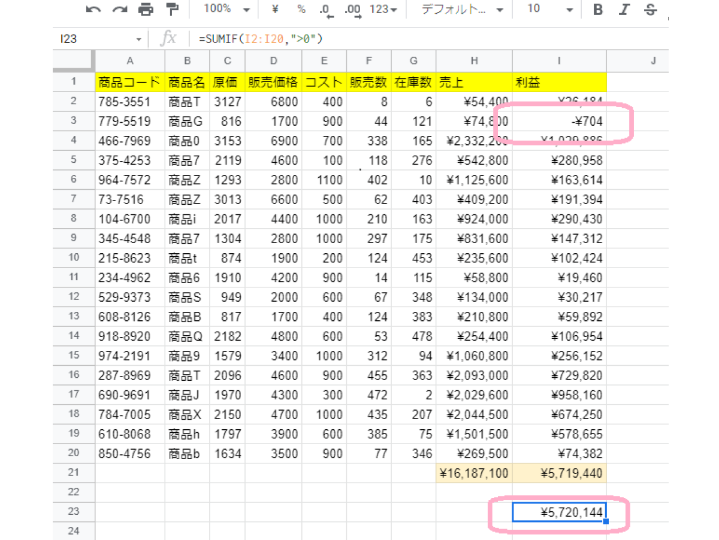Click the 原価 header cell
Viewport: 719px width, 540px height.
[x=227, y=82]
